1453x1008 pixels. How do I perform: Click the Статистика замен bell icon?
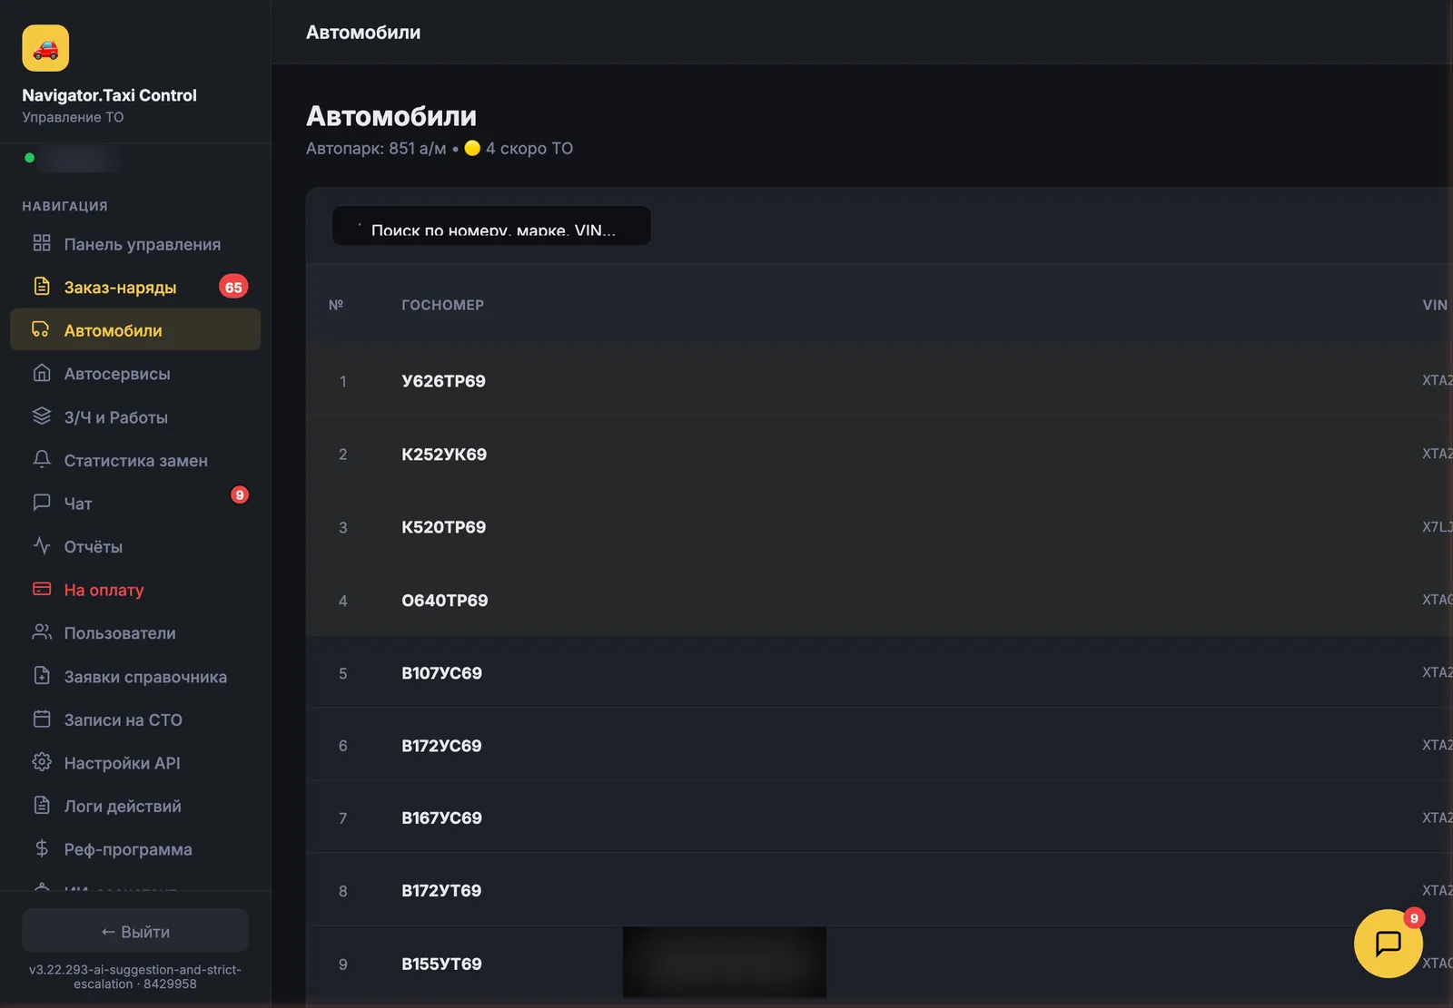click(42, 459)
